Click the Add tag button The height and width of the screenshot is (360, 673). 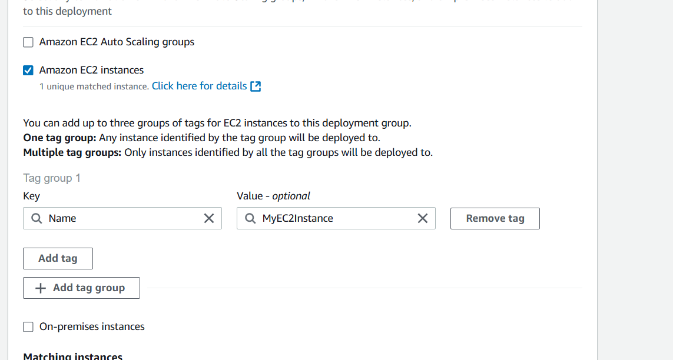58,258
